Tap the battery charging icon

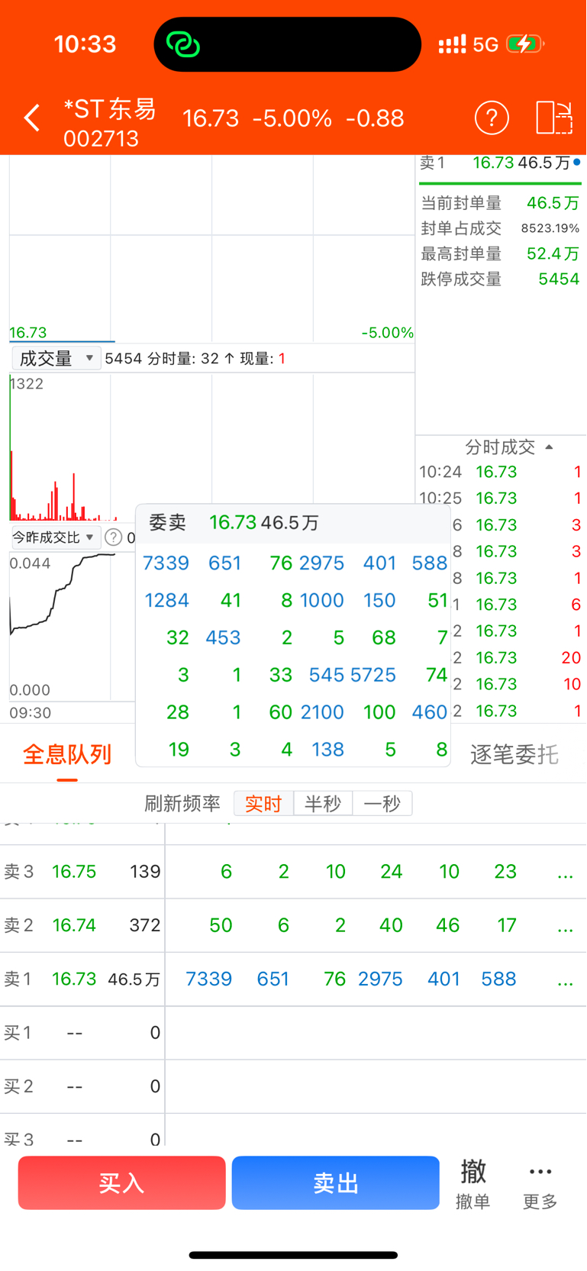tap(525, 44)
